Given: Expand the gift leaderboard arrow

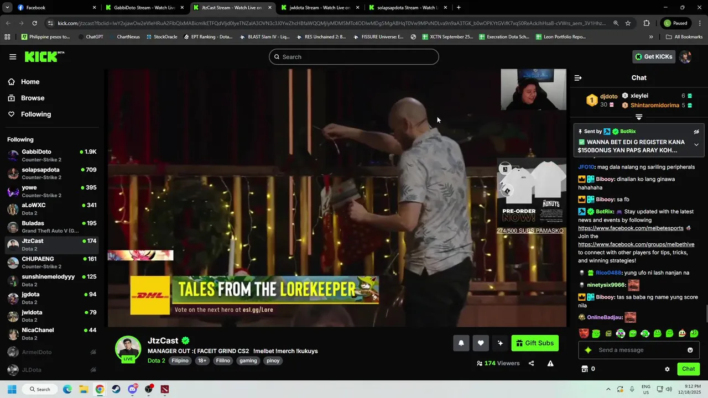Looking at the screenshot, I should (x=639, y=117).
